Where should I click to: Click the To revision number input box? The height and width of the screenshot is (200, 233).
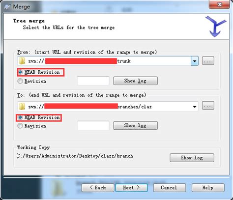(x=93, y=125)
